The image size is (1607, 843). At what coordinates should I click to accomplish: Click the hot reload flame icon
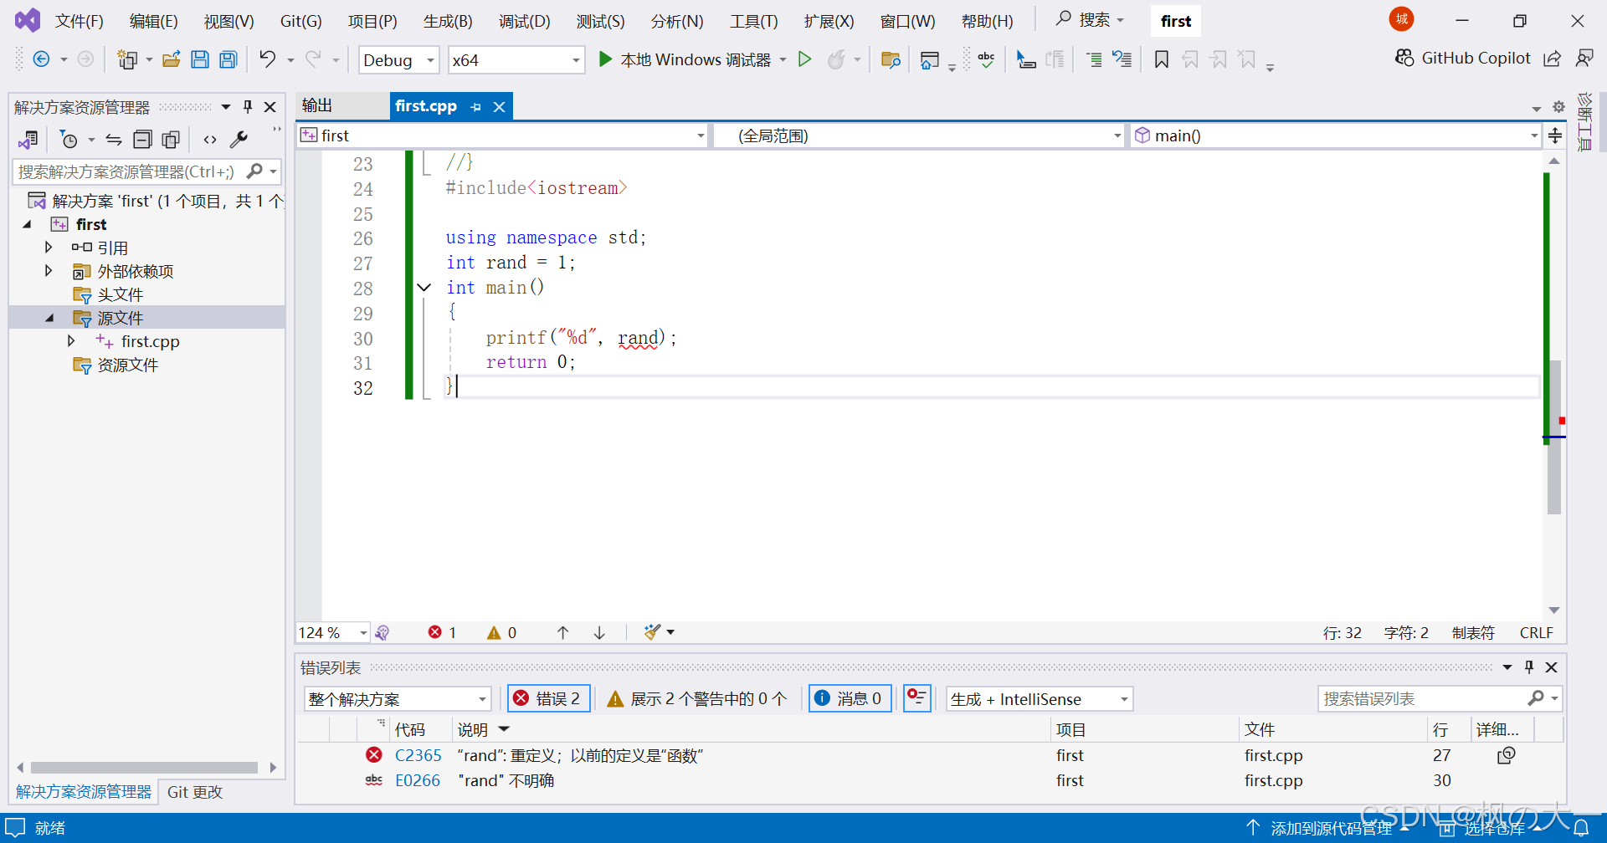(x=835, y=59)
